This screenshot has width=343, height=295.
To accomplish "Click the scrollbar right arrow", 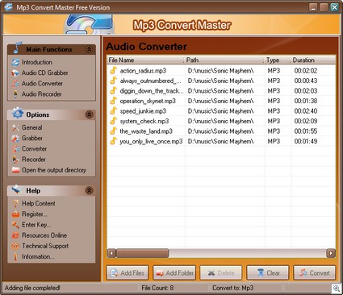I will click(x=331, y=253).
